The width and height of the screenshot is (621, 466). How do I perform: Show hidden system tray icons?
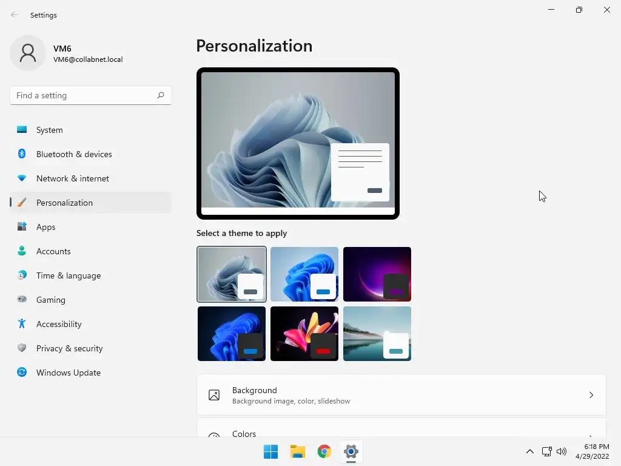tap(530, 451)
